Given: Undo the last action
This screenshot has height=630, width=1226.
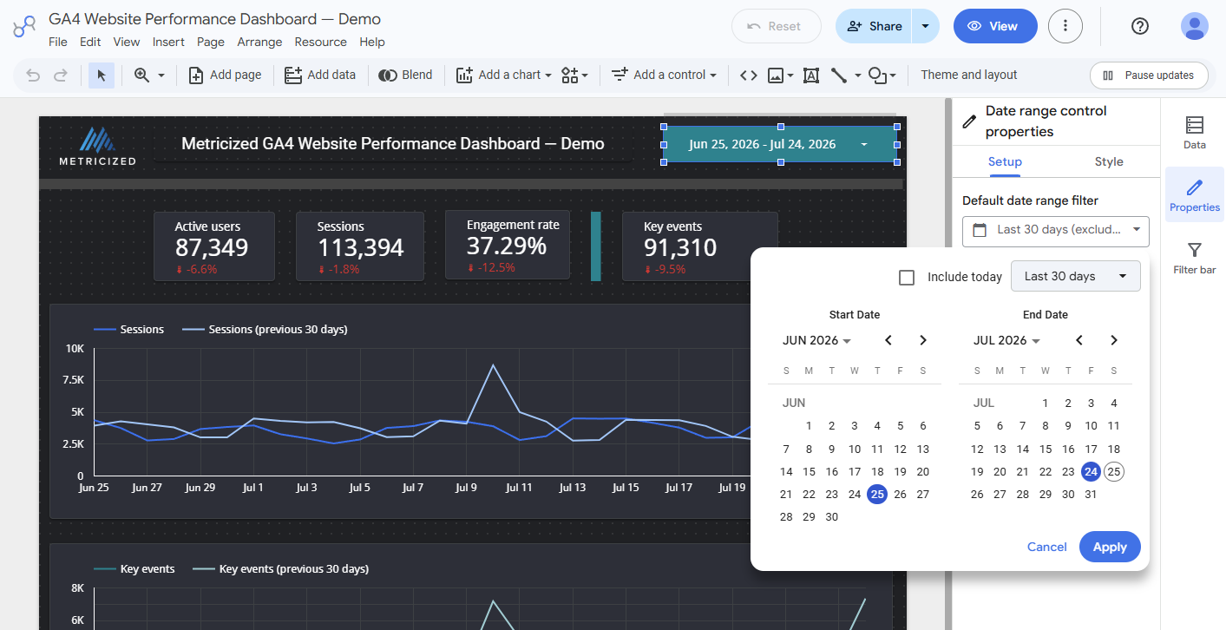Looking at the screenshot, I should click(x=33, y=75).
